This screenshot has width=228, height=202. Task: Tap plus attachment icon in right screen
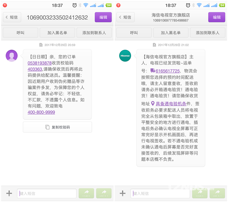click(123, 193)
